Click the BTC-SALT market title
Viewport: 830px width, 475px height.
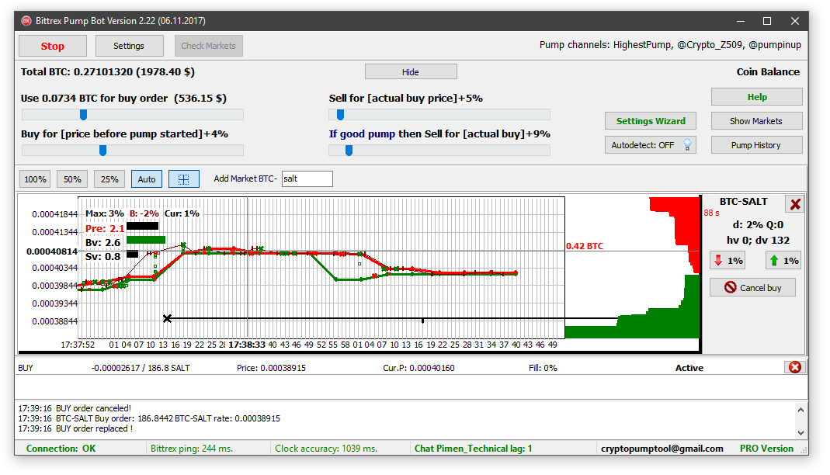pos(743,202)
